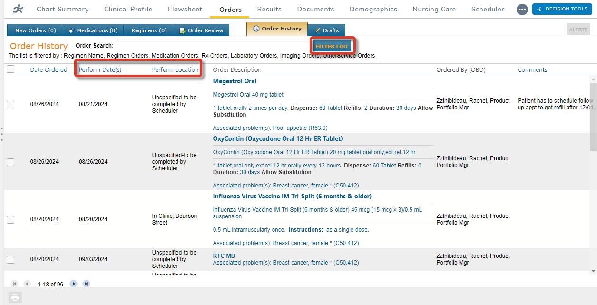The width and height of the screenshot is (597, 305).
Task: Click the running figure app logo
Action: click(x=18, y=9)
